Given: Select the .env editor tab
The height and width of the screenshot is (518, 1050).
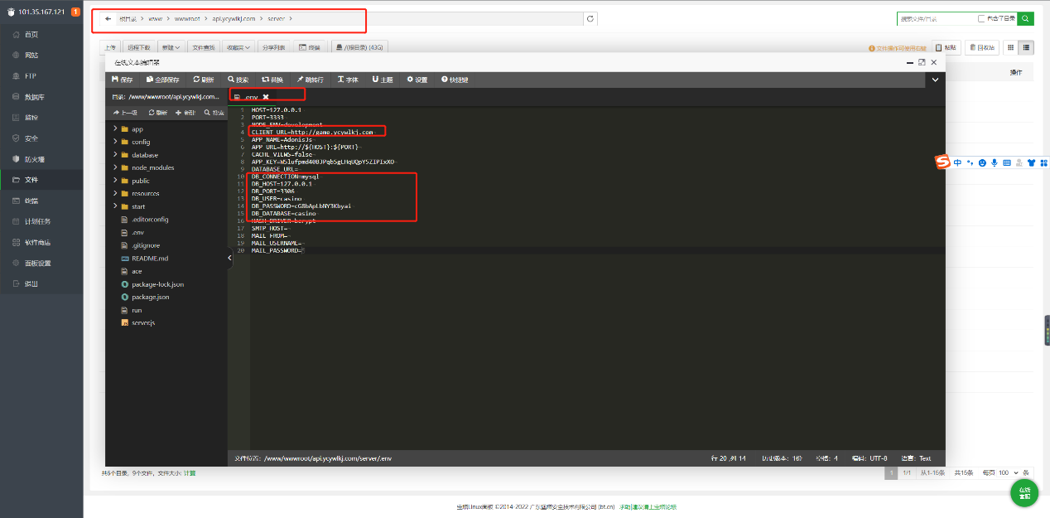Looking at the screenshot, I should [251, 97].
